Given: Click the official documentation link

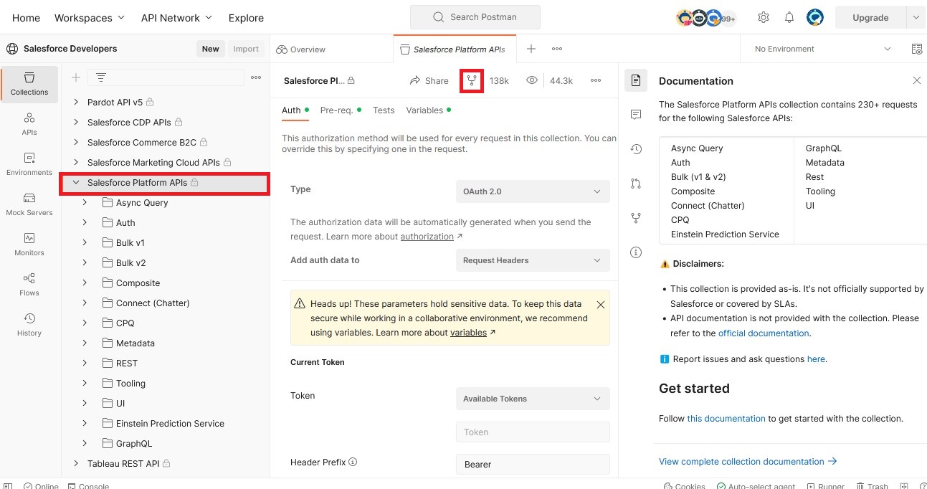Looking at the screenshot, I should tap(763, 333).
